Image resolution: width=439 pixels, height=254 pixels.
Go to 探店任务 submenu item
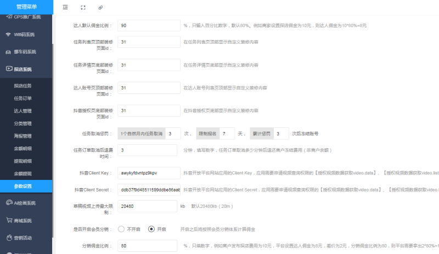pyautogui.click(x=23, y=86)
